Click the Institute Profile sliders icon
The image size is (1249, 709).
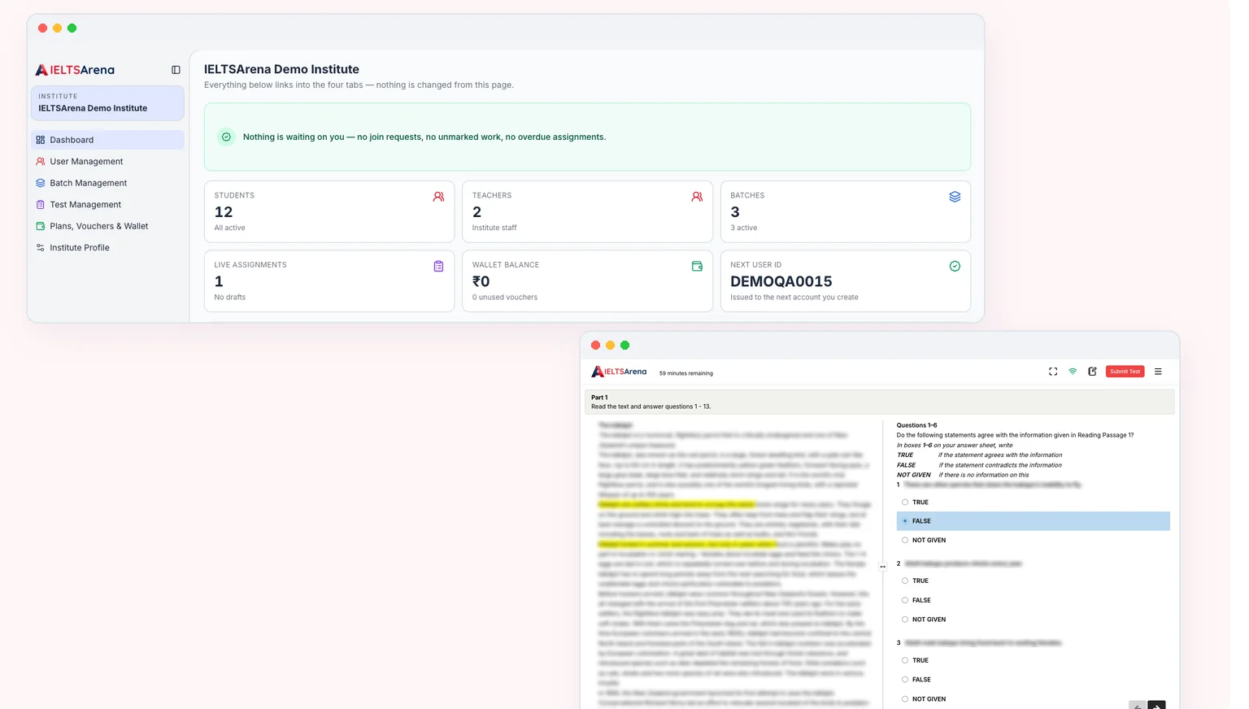click(41, 248)
